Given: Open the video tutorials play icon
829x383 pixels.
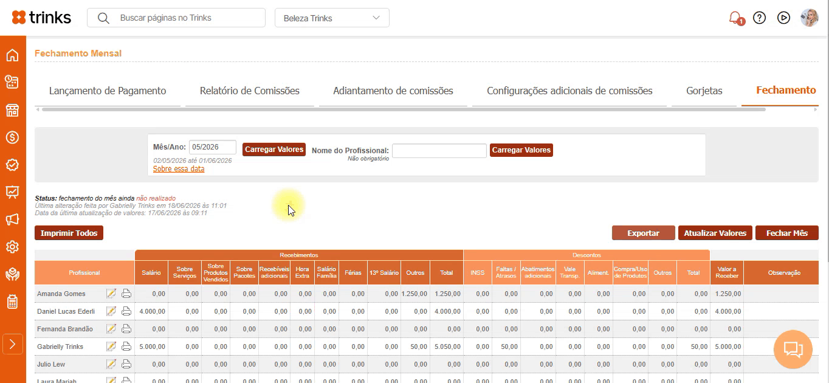Looking at the screenshot, I should (x=783, y=18).
